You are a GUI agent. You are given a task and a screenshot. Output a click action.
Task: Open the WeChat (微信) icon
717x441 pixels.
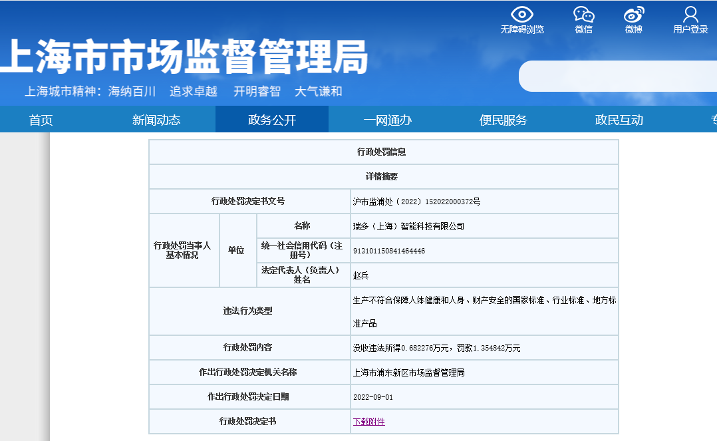coord(583,14)
